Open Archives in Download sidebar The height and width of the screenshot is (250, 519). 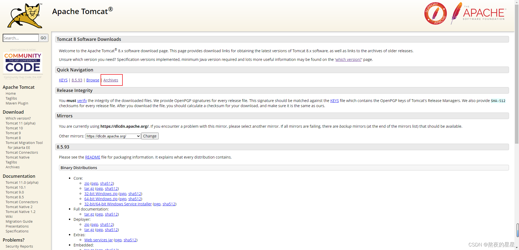13,167
